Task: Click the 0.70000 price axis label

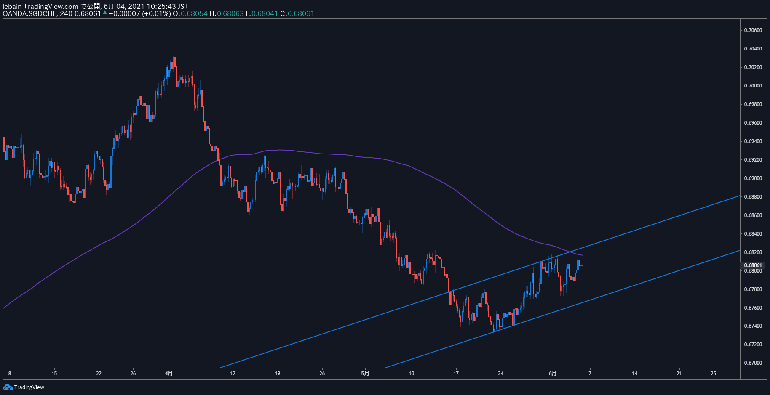Action: tap(753, 86)
